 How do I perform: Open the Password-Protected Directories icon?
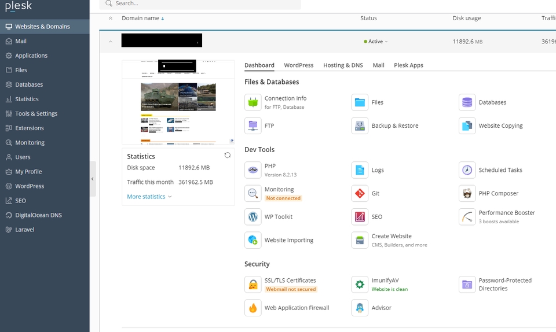point(467,284)
